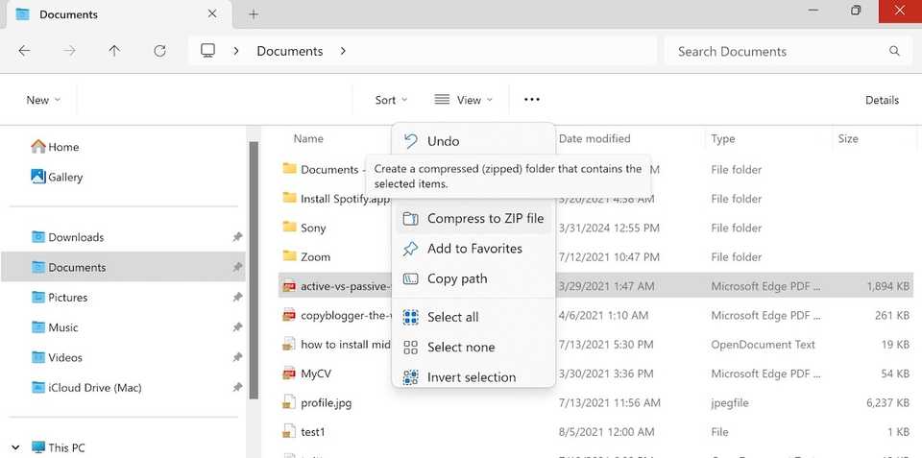The width and height of the screenshot is (922, 458).
Task: Select Copy path from the menu
Action: [x=456, y=279]
